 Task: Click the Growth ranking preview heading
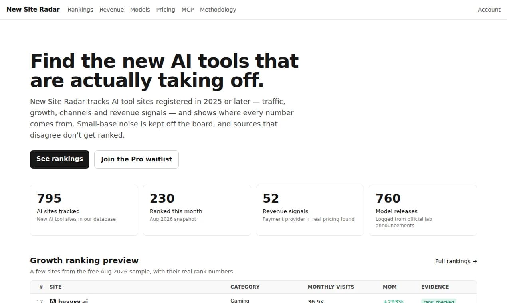tap(84, 260)
